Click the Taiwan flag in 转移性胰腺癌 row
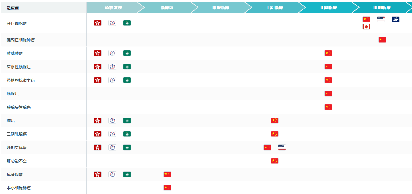Screen dimensions: 412x194 coord(112,67)
